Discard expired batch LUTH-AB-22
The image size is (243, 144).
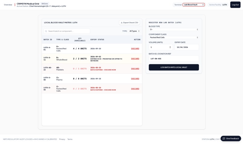click(x=135, y=69)
